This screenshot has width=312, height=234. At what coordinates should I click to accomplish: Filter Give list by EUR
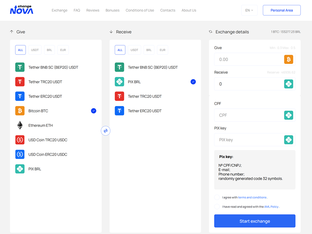click(x=63, y=50)
